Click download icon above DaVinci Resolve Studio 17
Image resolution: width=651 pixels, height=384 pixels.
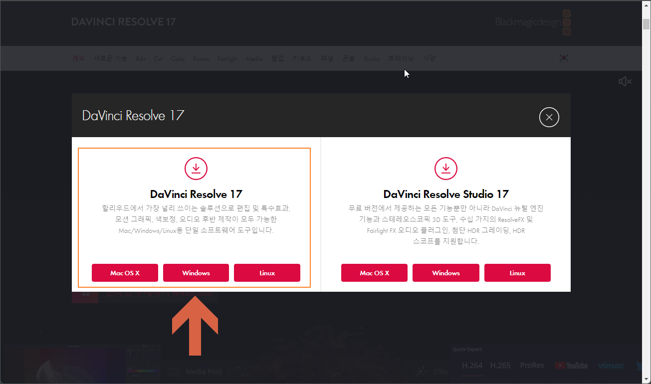(445, 169)
